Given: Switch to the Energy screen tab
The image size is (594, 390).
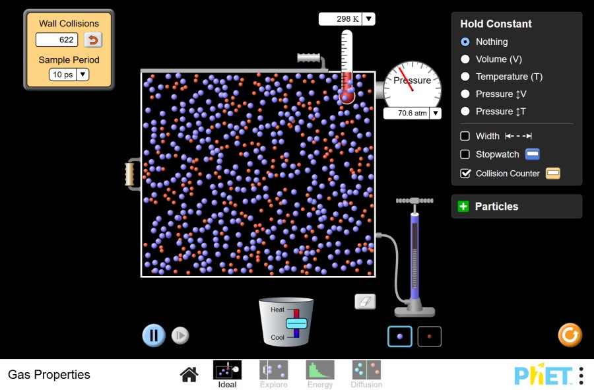Looking at the screenshot, I should click(x=320, y=374).
